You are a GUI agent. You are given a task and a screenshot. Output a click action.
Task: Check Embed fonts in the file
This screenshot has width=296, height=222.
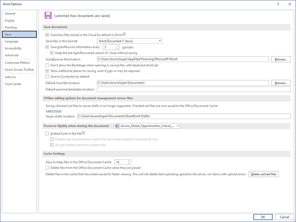47,133
